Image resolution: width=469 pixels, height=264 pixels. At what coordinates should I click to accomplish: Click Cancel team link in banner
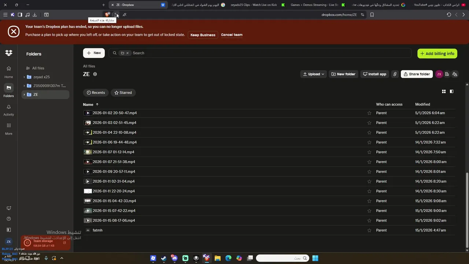point(232,35)
